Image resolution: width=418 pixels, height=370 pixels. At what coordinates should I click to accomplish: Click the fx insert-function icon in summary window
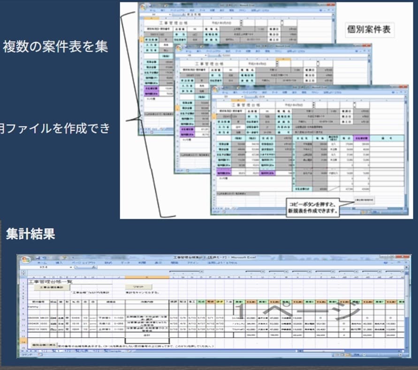click(x=94, y=267)
